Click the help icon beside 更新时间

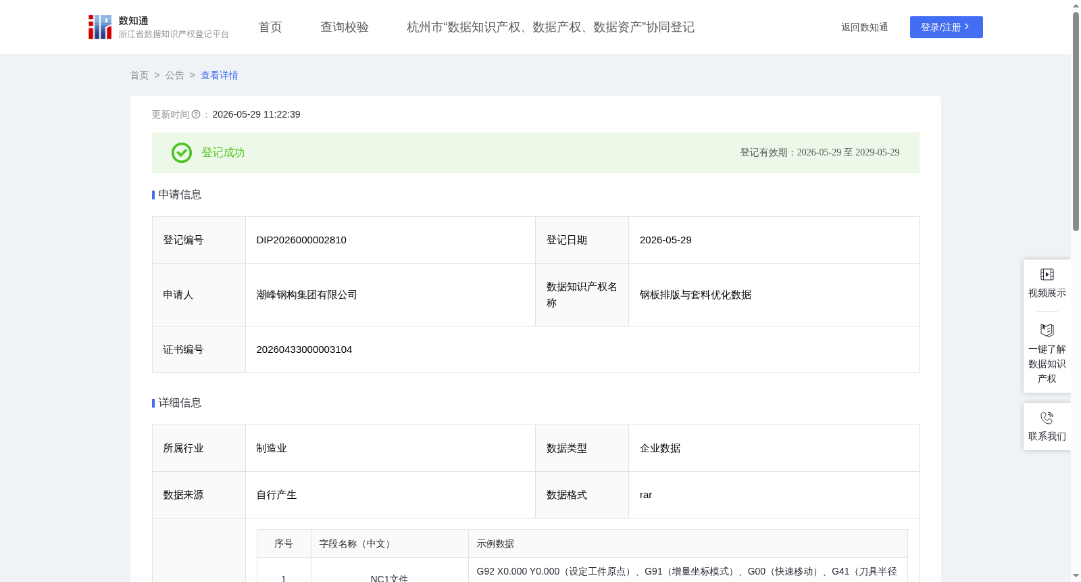(196, 115)
